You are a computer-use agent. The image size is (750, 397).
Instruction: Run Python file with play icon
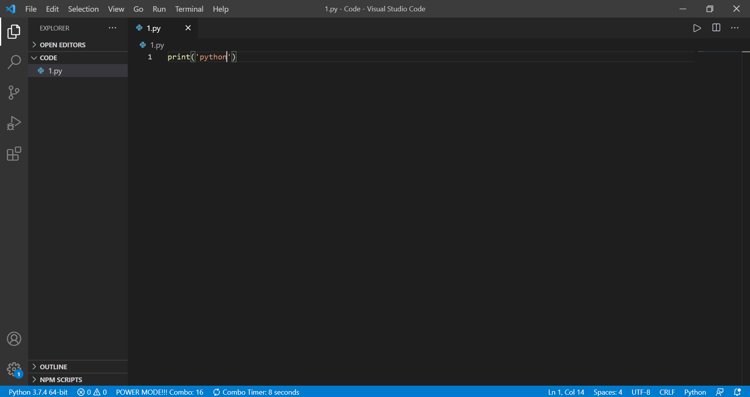697,28
